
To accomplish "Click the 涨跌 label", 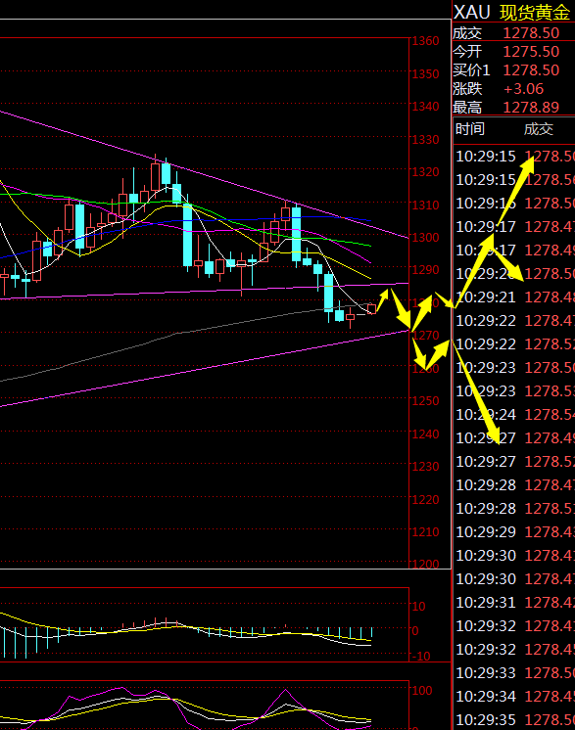I will click(x=467, y=89).
